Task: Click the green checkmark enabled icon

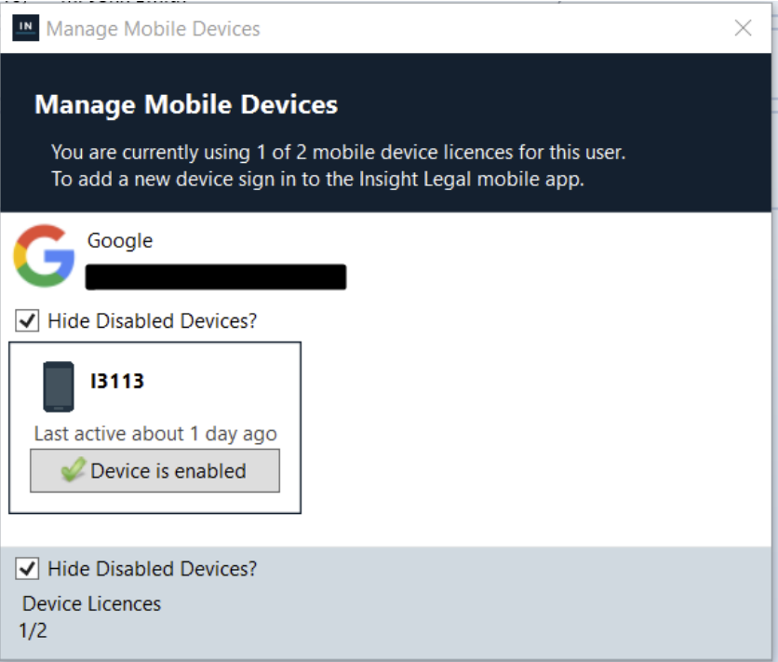Action: (x=74, y=469)
